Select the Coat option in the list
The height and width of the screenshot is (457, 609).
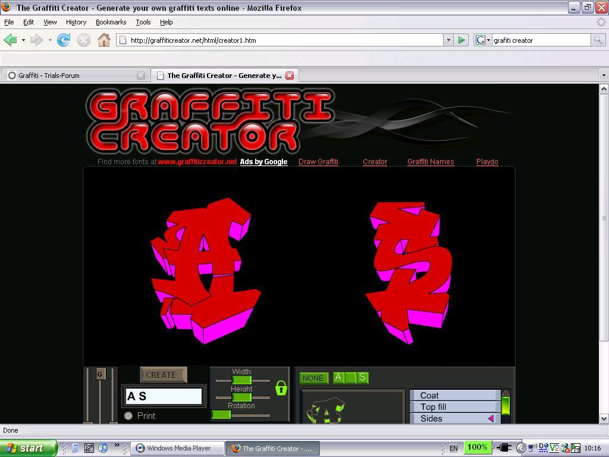click(x=455, y=395)
